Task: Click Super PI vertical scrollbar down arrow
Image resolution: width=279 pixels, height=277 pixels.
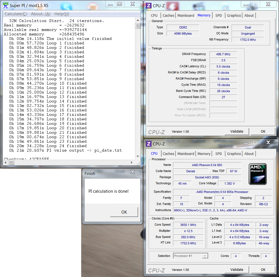Action: [138, 156]
